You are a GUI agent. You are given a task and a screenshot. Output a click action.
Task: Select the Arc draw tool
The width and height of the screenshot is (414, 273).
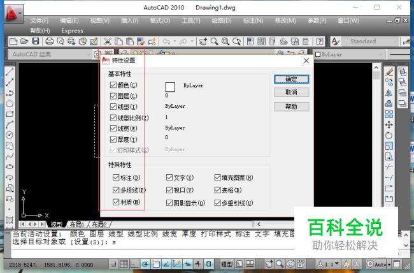point(10,124)
